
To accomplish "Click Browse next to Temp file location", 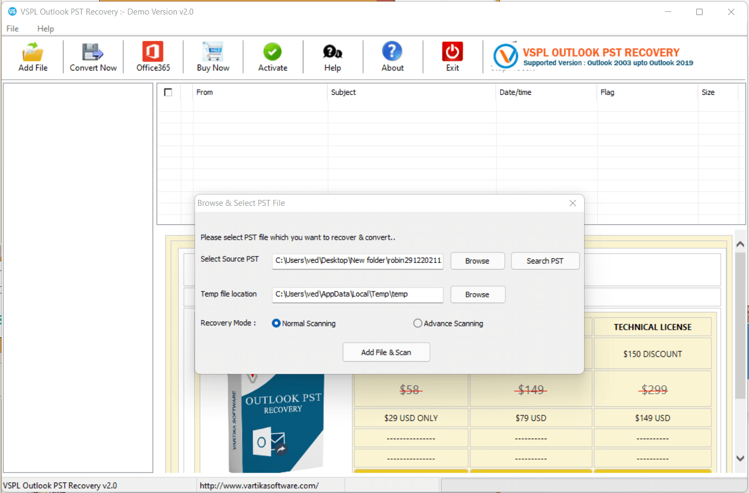I will coord(477,295).
